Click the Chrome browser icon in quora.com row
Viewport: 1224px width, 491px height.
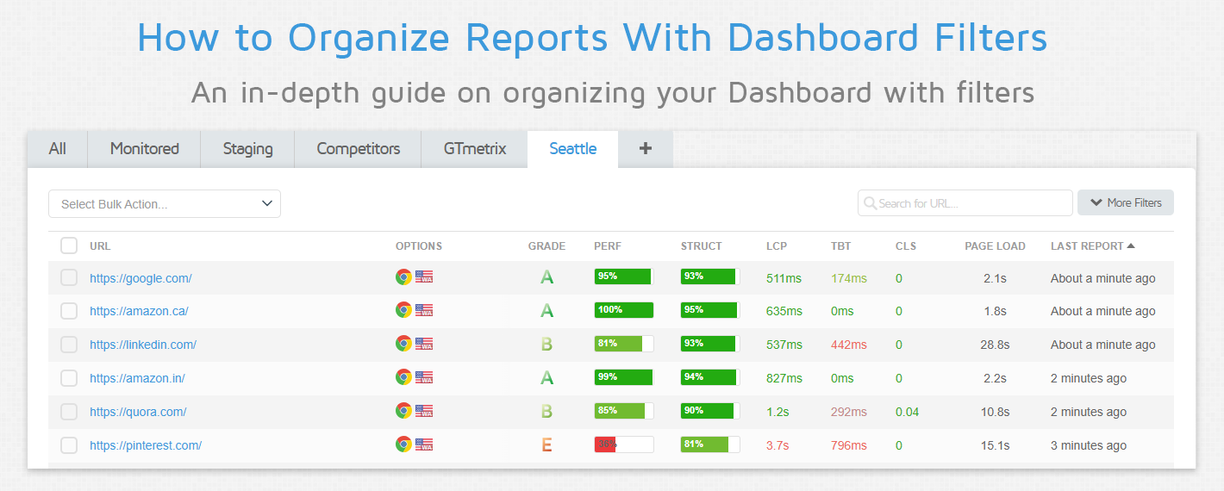coord(403,412)
